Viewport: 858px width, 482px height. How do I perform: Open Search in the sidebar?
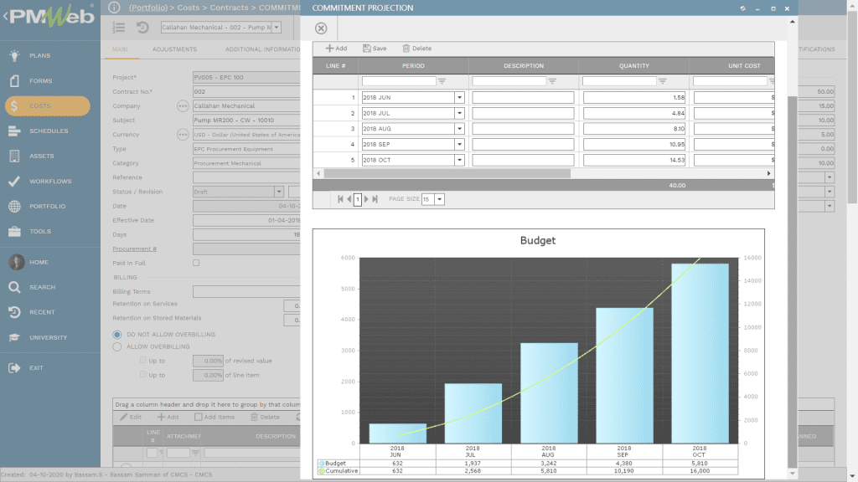[x=42, y=288]
